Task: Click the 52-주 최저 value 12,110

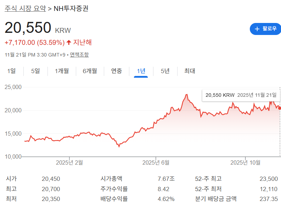Action: click(269, 189)
